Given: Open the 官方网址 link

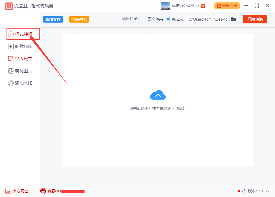Looking at the screenshot, I should (x=21, y=191).
